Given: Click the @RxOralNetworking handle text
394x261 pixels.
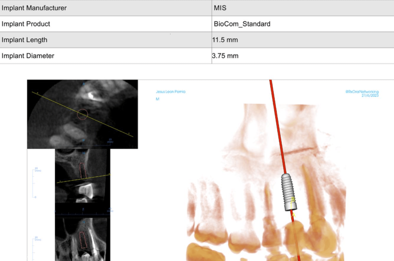Looking at the screenshot, I should click(x=362, y=92).
